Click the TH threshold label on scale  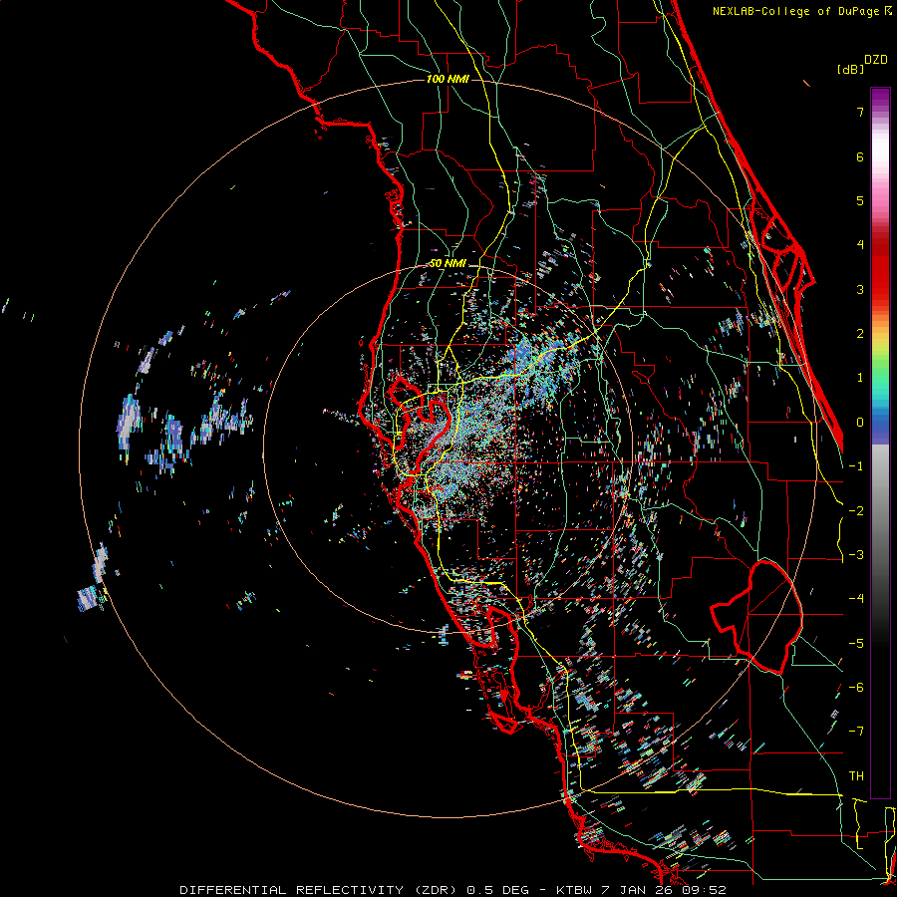(x=856, y=776)
